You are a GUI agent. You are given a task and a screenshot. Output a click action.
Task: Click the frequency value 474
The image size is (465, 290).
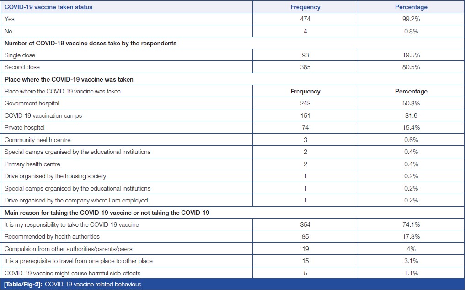pyautogui.click(x=305, y=19)
